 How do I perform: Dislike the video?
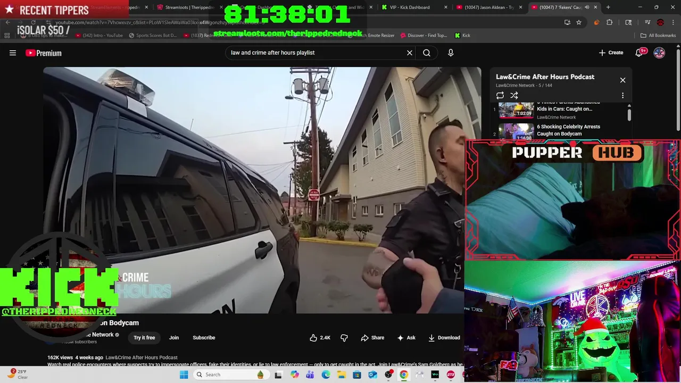tap(344, 338)
